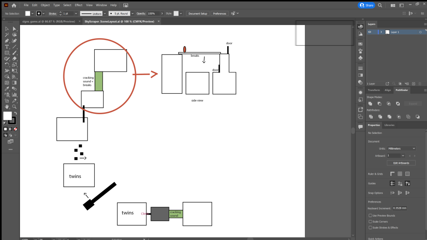Open the Window menu
The height and width of the screenshot is (240, 427).
tap(101, 5)
